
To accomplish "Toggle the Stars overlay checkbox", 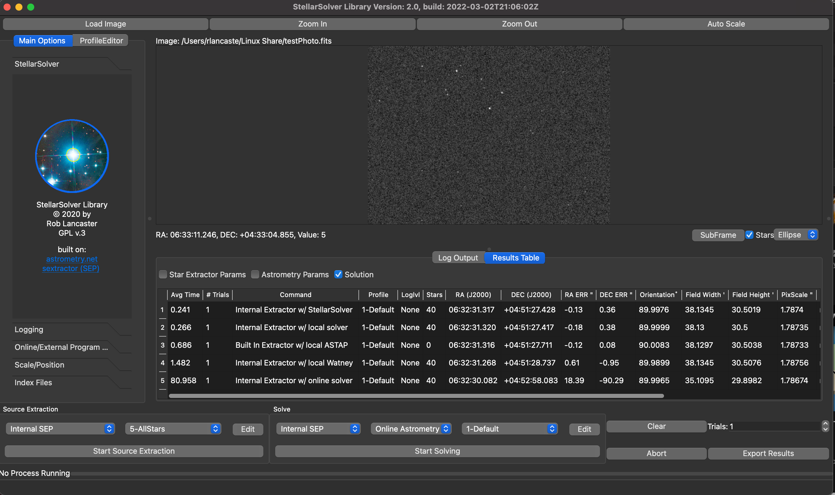I will tap(750, 235).
